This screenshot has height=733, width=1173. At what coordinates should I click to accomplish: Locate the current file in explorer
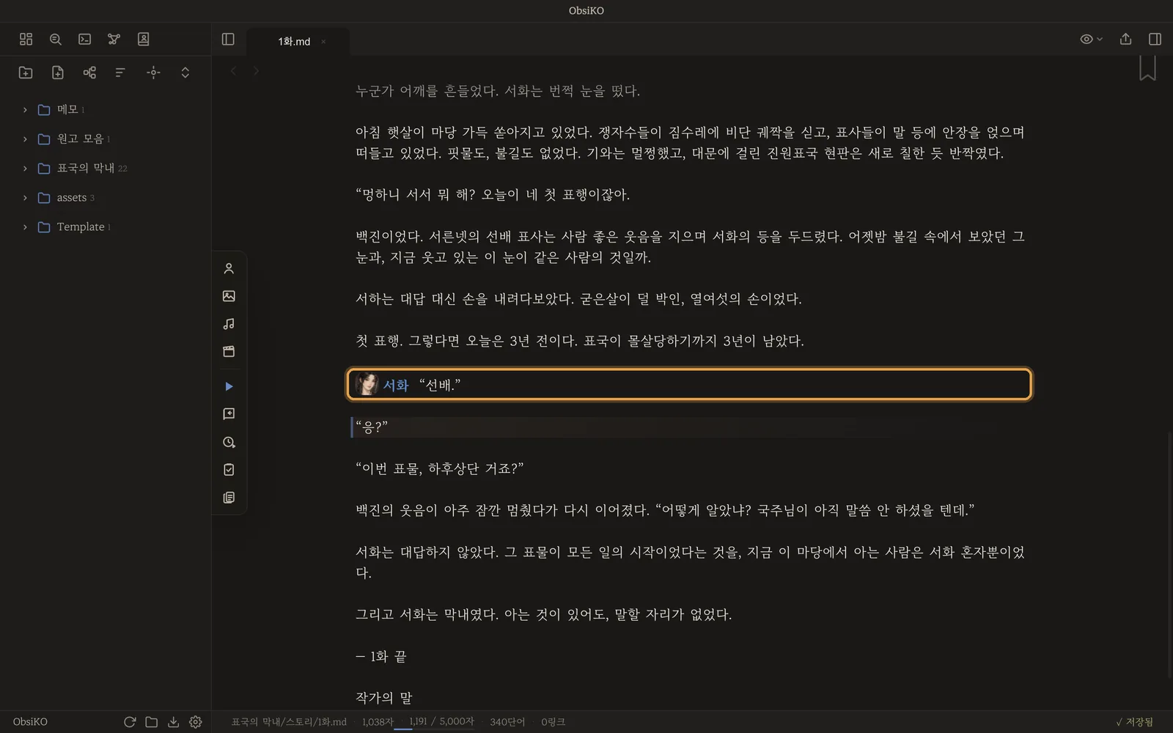[x=153, y=72]
